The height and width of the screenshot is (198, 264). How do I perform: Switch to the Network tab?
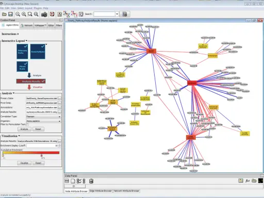[x=27, y=25]
